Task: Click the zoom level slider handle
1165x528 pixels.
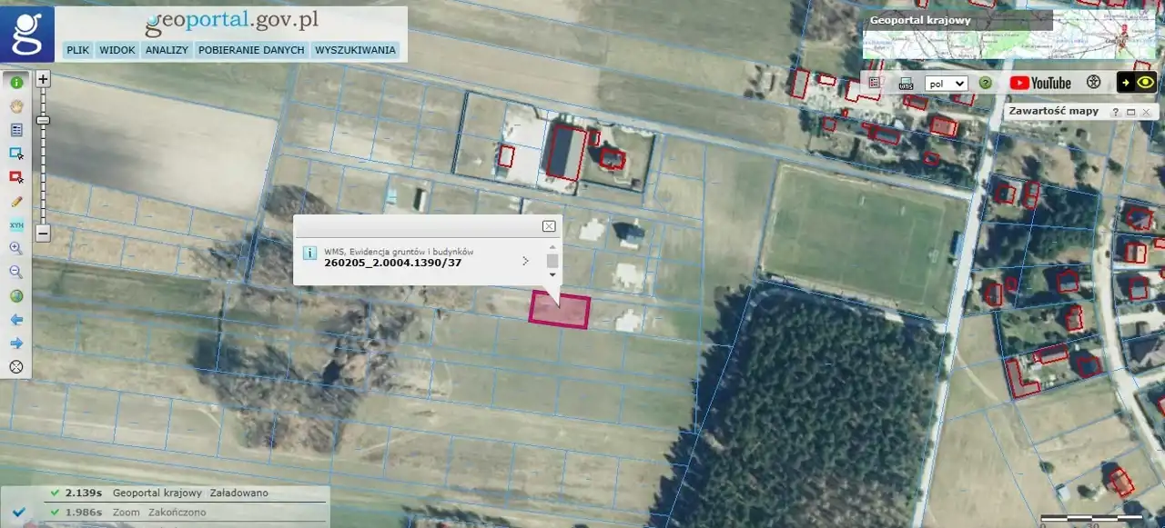Action: 43,120
